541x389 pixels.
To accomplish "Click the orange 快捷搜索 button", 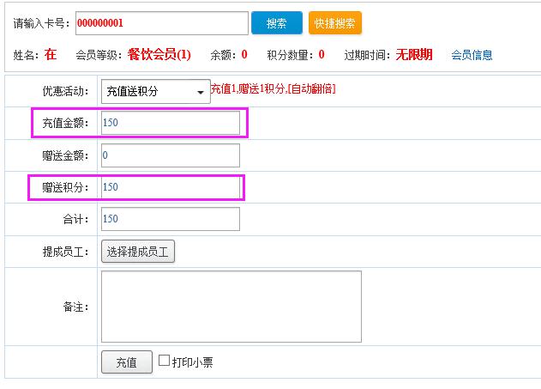I will [x=335, y=23].
